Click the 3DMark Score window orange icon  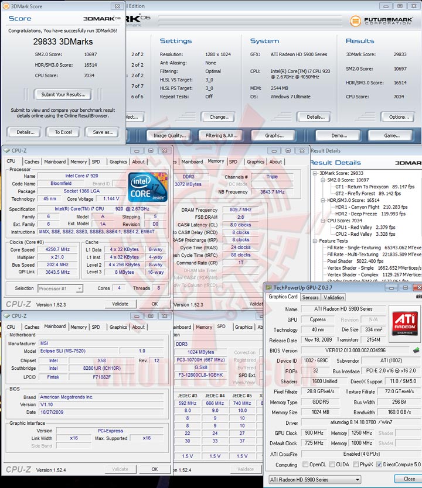[6, 6]
